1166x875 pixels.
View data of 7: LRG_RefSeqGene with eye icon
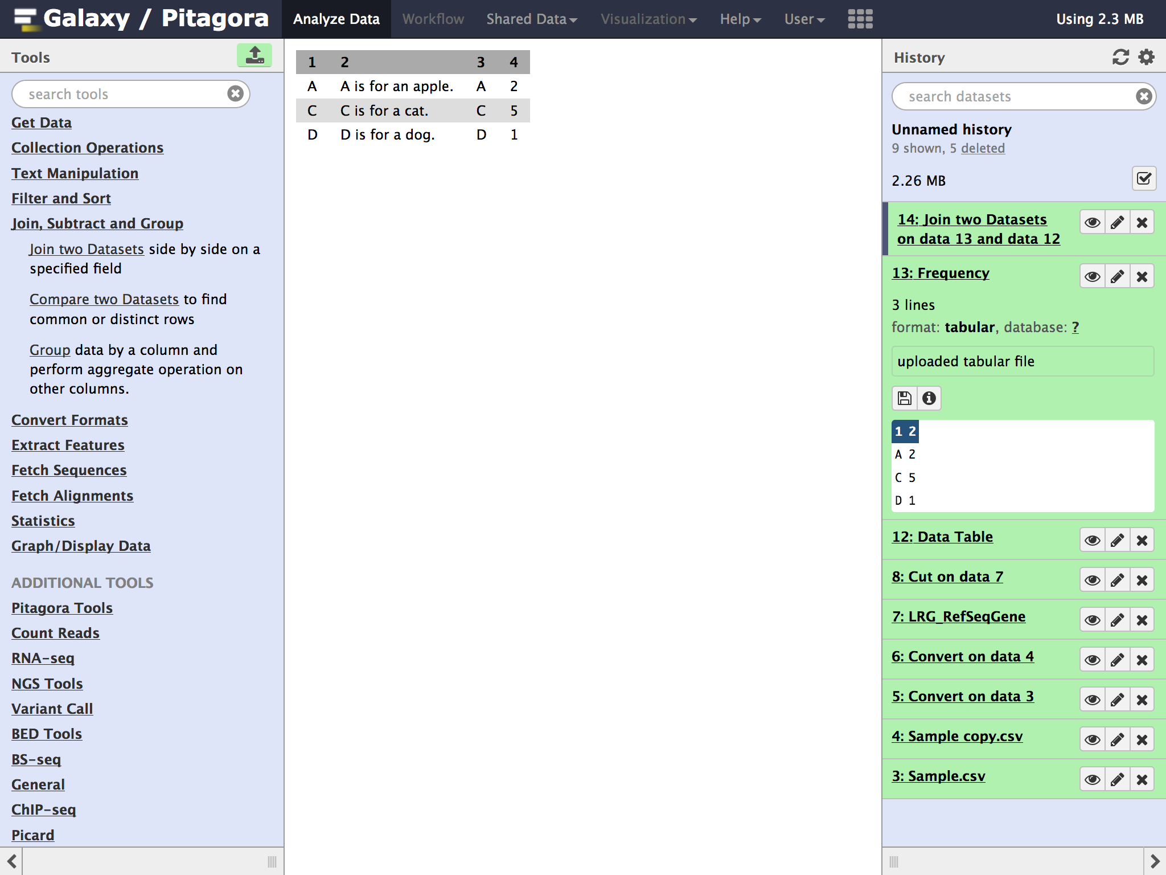coord(1092,620)
